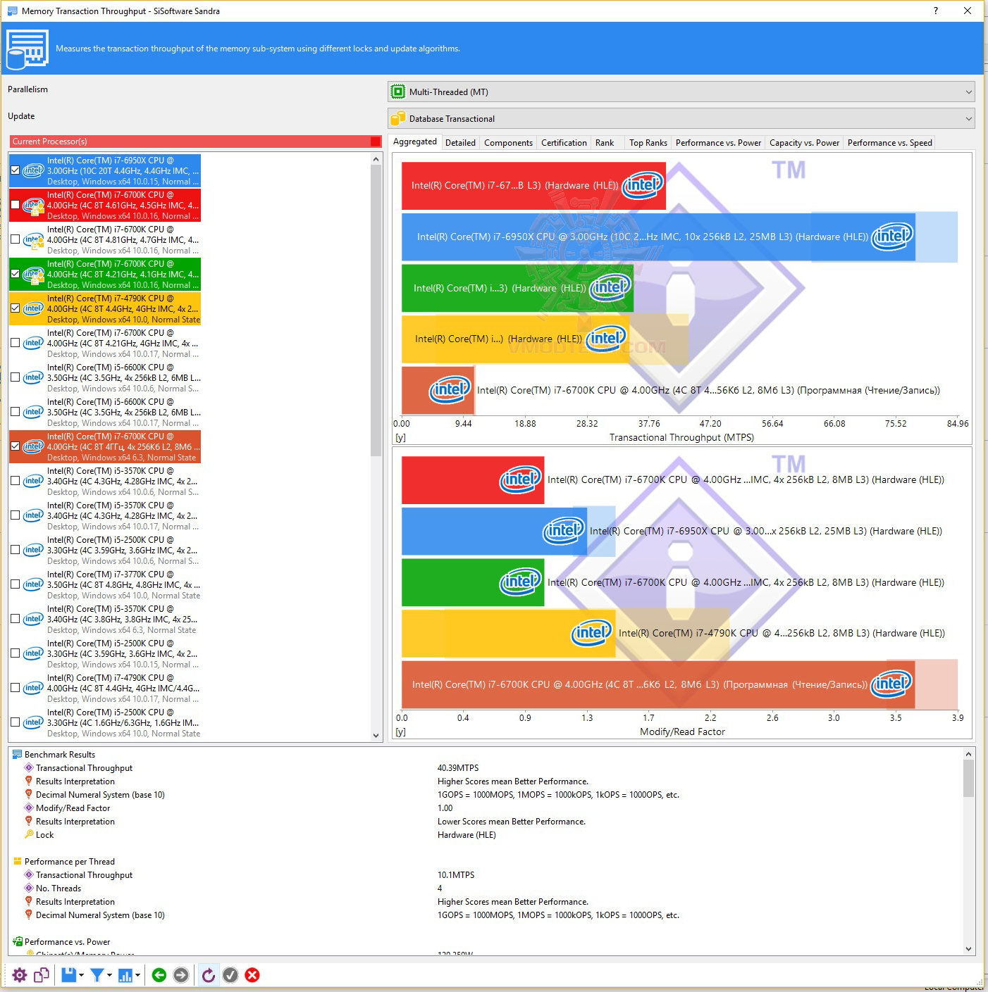Switch to the Components tab

coord(508,143)
